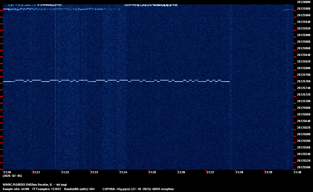This screenshot has width=313, height=192.
Task: Click the date label (2026-02-05)
Action: 12,176
